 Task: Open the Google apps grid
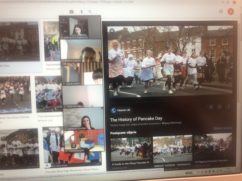[221, 11]
